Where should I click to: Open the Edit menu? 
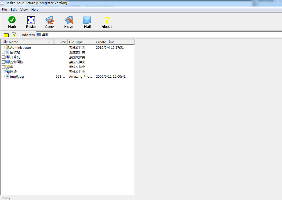[13, 9]
